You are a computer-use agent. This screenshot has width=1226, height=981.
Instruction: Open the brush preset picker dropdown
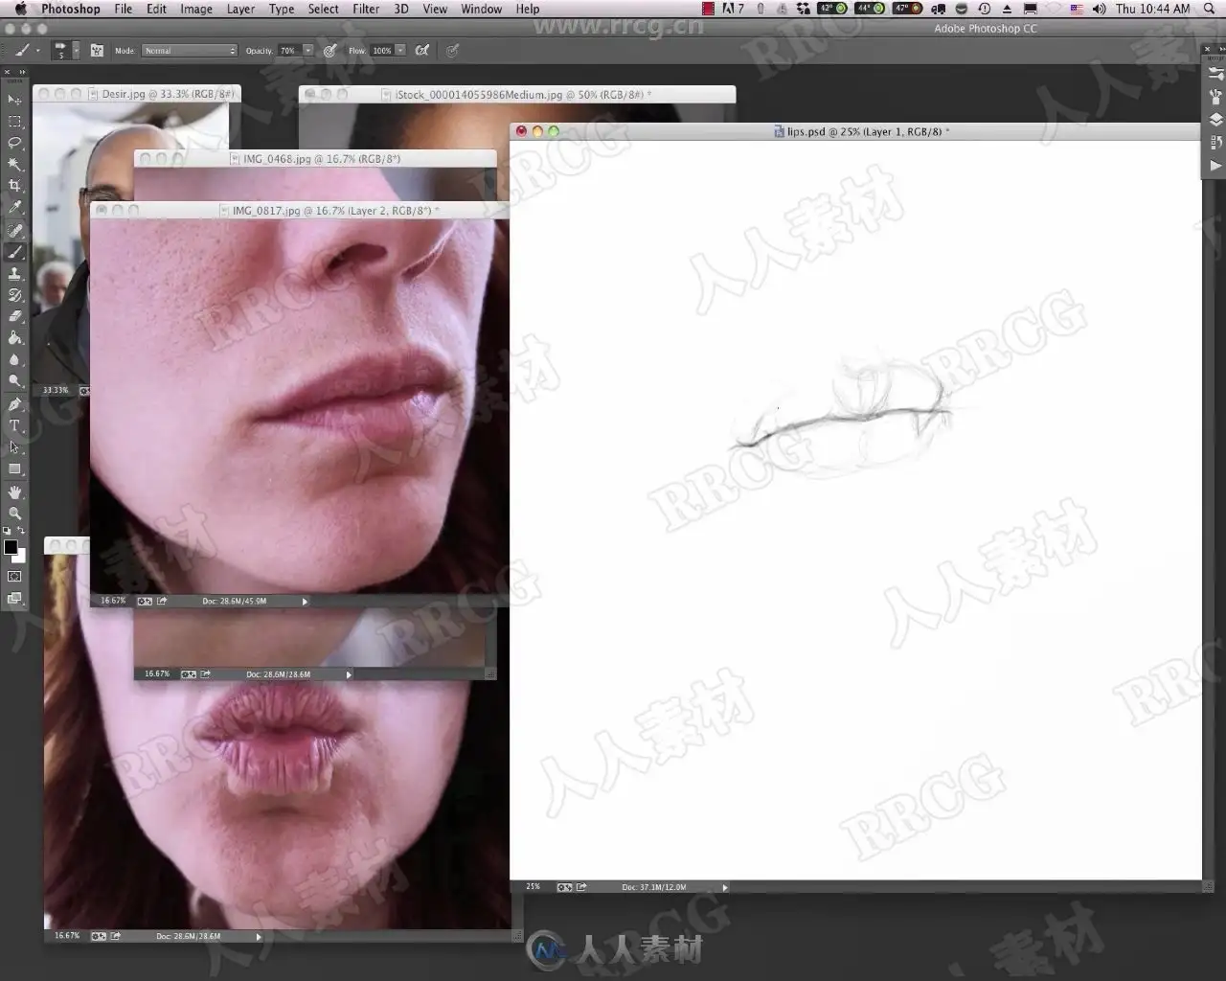click(76, 51)
